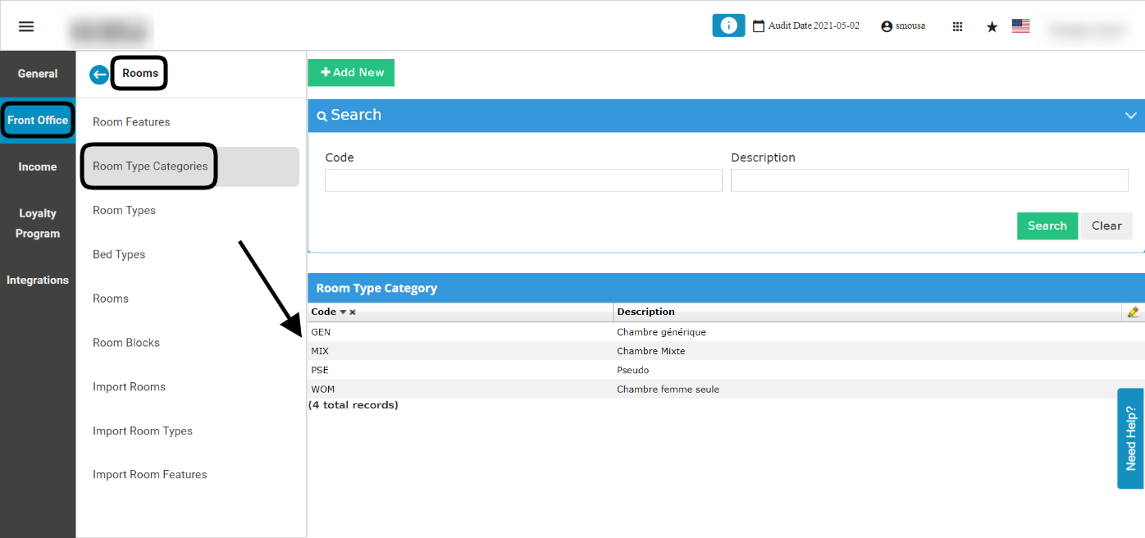Click the favorites star icon
Viewport: 1145px width, 538px height.
click(992, 26)
